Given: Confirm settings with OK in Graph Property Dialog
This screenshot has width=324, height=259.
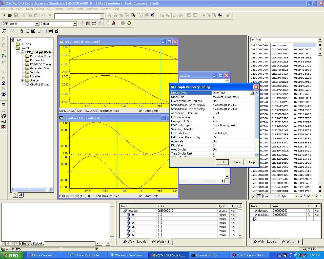Looking at the screenshot, I should pos(222,162).
